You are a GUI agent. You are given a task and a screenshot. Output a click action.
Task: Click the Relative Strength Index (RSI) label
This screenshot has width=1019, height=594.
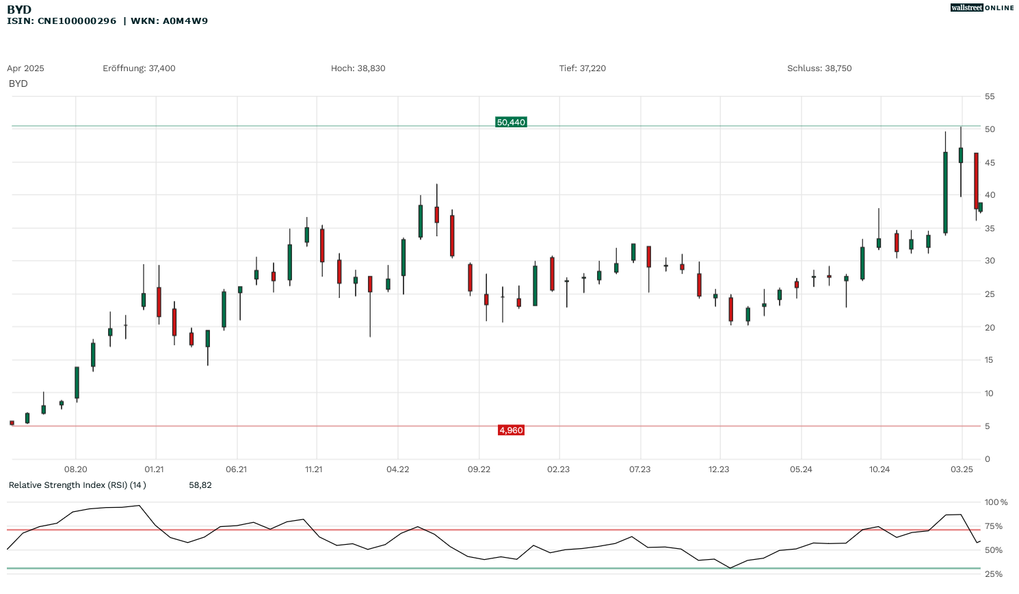point(77,485)
